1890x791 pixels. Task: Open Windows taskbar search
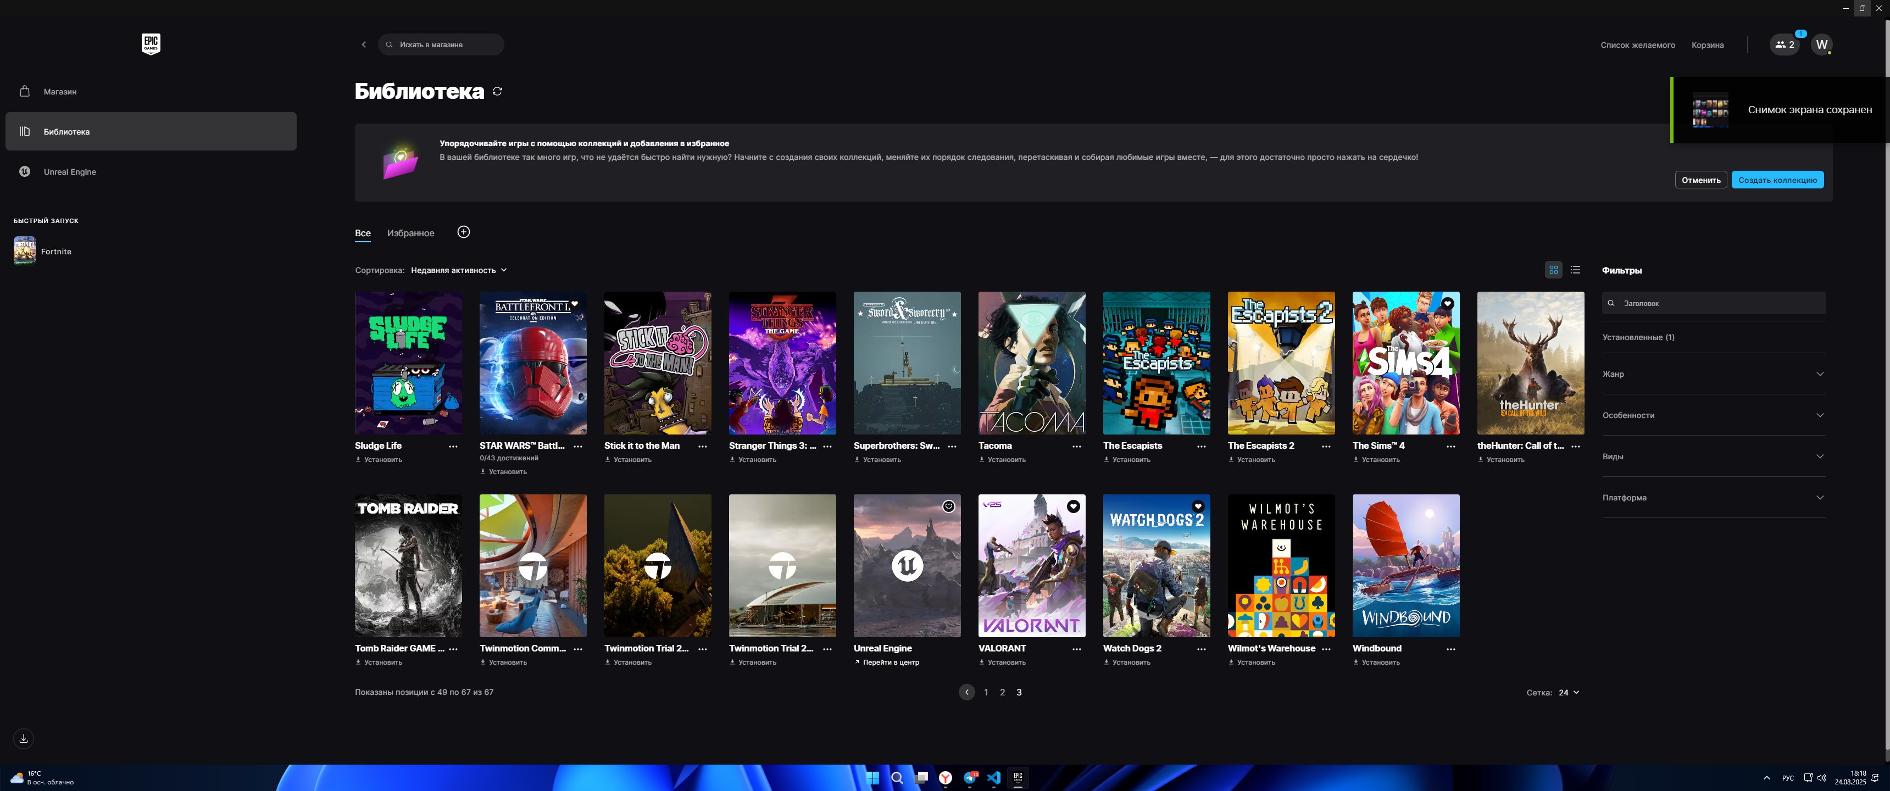click(897, 778)
